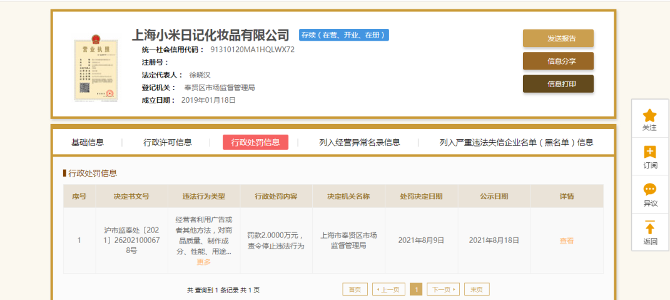Click the 奉贤区市场监督管理局 registration authority text
The height and width of the screenshot is (300, 670).
coord(220,88)
